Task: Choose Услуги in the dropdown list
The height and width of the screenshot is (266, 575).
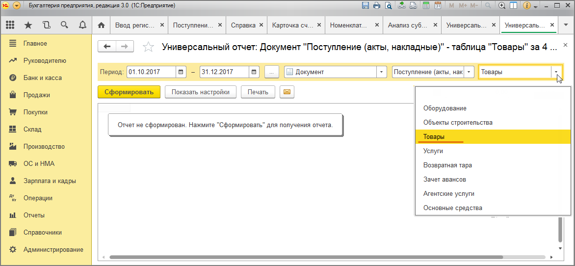Action: pyautogui.click(x=493, y=151)
